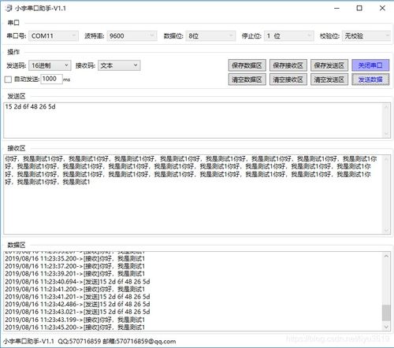This screenshot has width=394, height=348.
Task: Enable the 自动发送 checkbox
Action: pos(8,79)
